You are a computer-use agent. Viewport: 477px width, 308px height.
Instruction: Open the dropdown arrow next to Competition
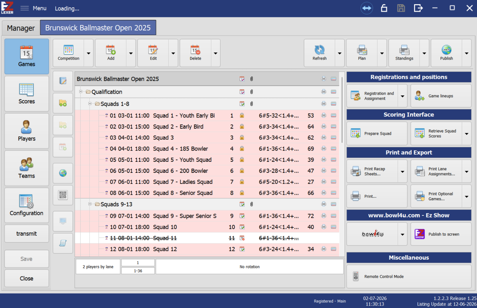pos(88,53)
